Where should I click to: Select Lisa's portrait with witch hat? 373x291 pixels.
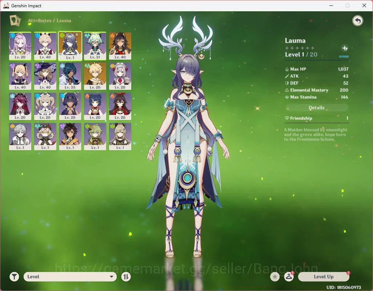tap(45, 76)
